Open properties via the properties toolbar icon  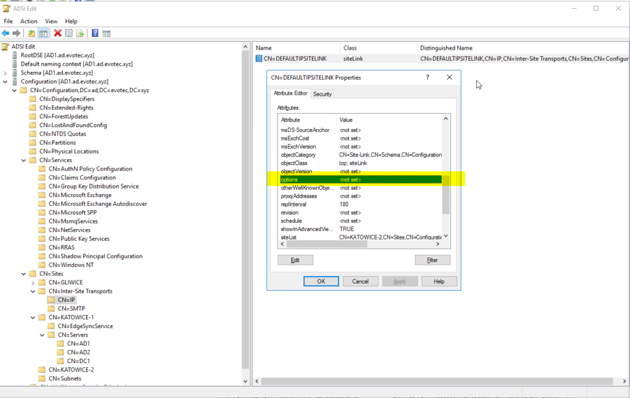(x=69, y=33)
